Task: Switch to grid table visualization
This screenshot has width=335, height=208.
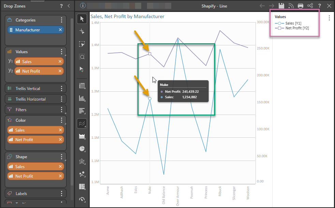Action: pos(82,86)
